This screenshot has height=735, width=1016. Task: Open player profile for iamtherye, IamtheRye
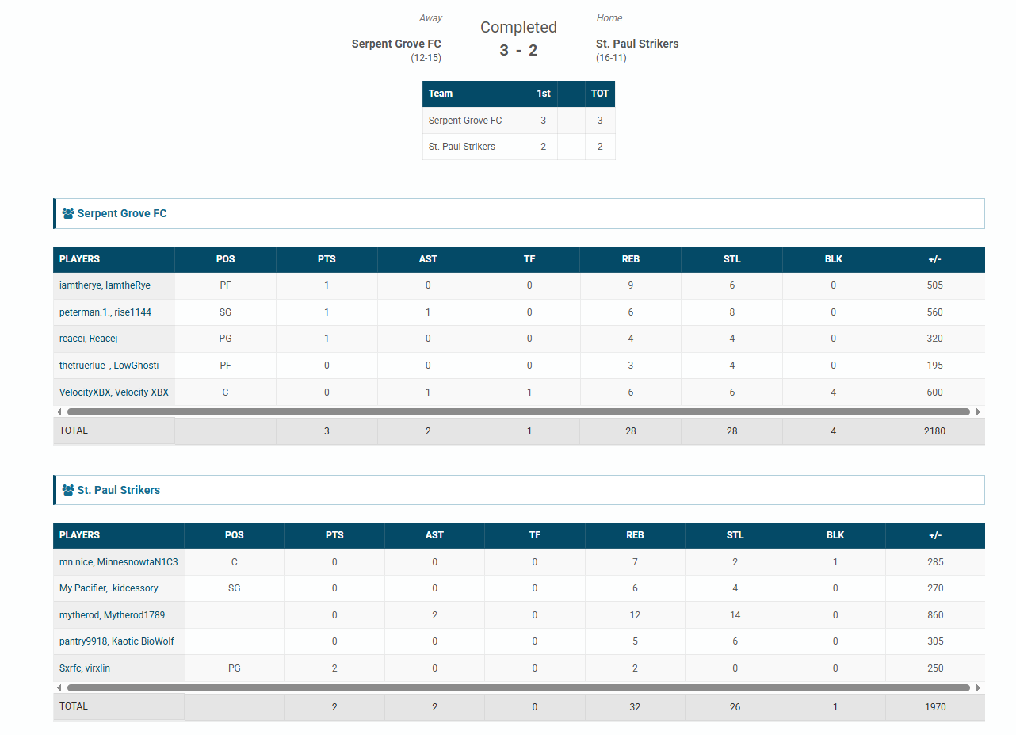pyautogui.click(x=105, y=285)
